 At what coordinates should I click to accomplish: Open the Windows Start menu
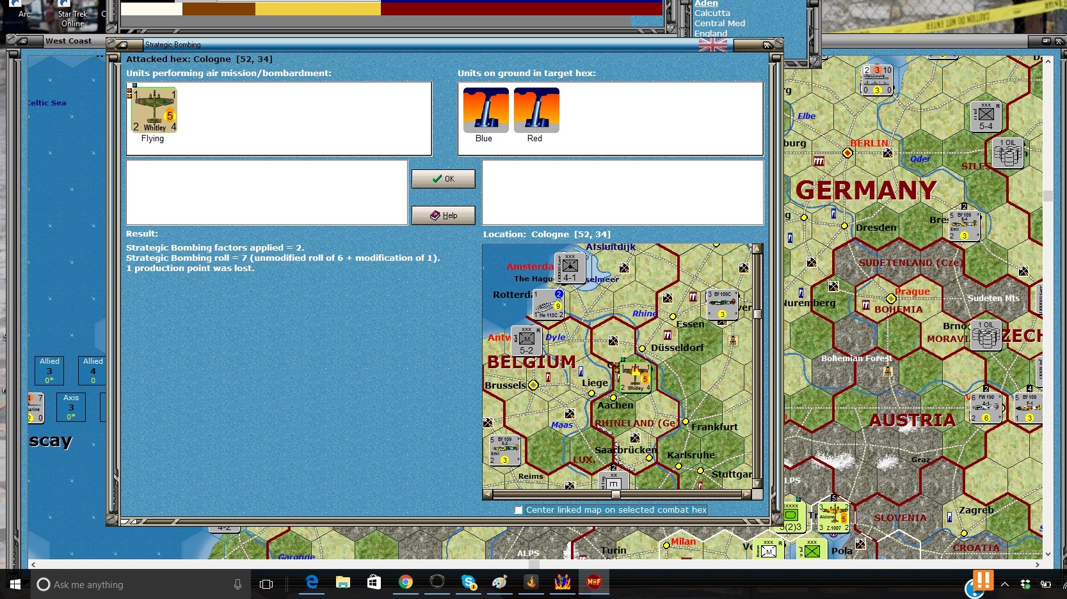[x=15, y=584]
